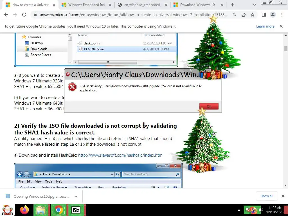288x216 pixels.
Task: Click the site lock icon in address bar
Action: point(35,15)
